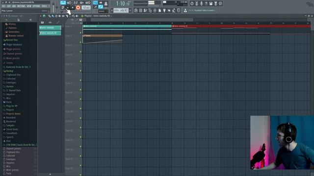Image resolution: width=314 pixels, height=176 pixels.
Task: Select the playlist Slip tool
Action: [63, 16]
